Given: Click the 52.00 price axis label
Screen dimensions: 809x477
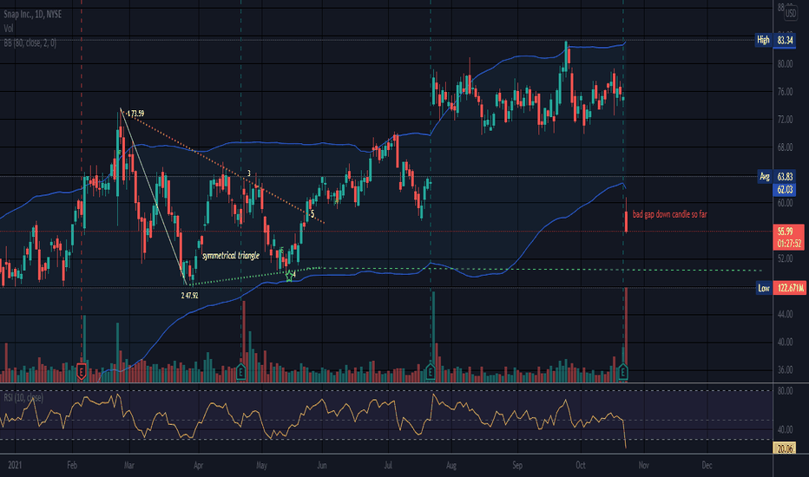Looking at the screenshot, I should pos(785,258).
